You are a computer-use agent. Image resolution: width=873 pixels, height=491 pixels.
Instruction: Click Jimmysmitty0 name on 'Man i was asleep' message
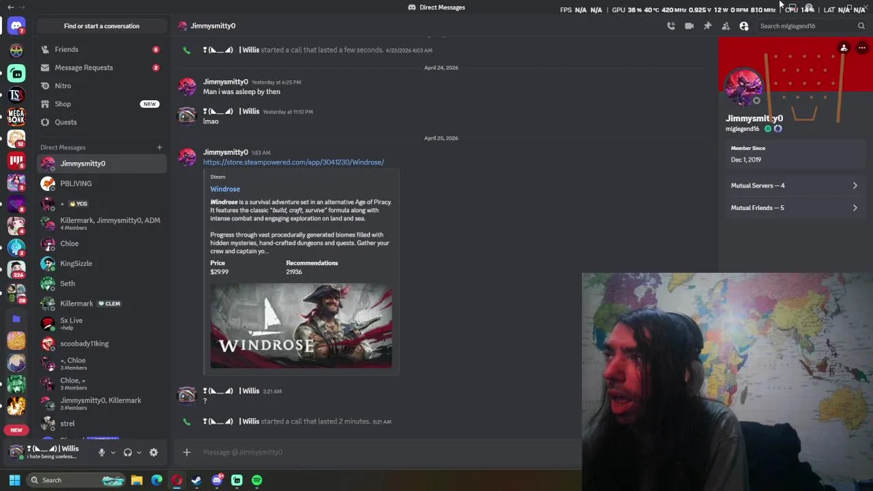(226, 82)
